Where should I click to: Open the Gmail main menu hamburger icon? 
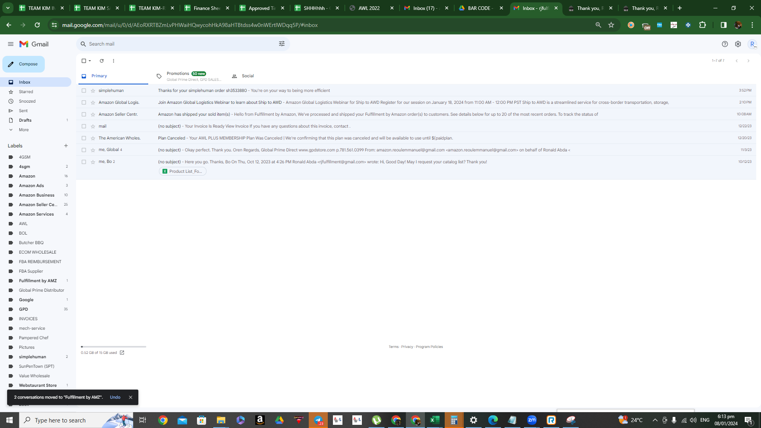pyautogui.click(x=11, y=44)
